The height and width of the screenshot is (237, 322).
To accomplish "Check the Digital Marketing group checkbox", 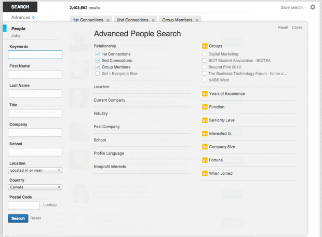I will 204,54.
